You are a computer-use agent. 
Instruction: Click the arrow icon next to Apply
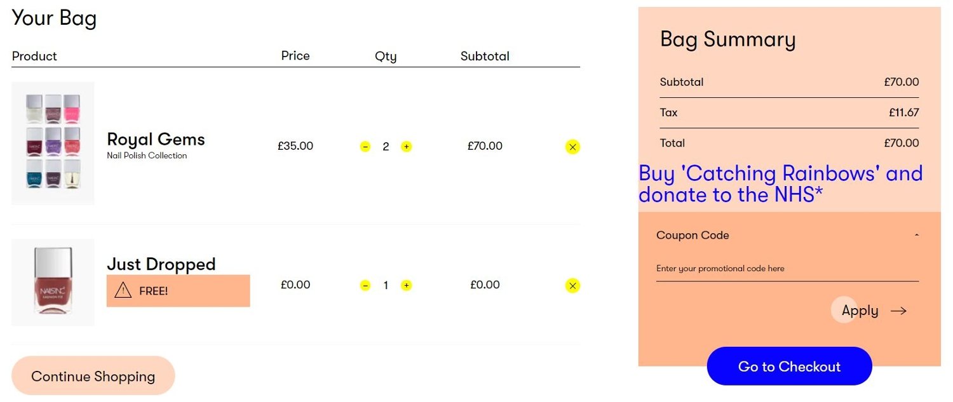898,311
